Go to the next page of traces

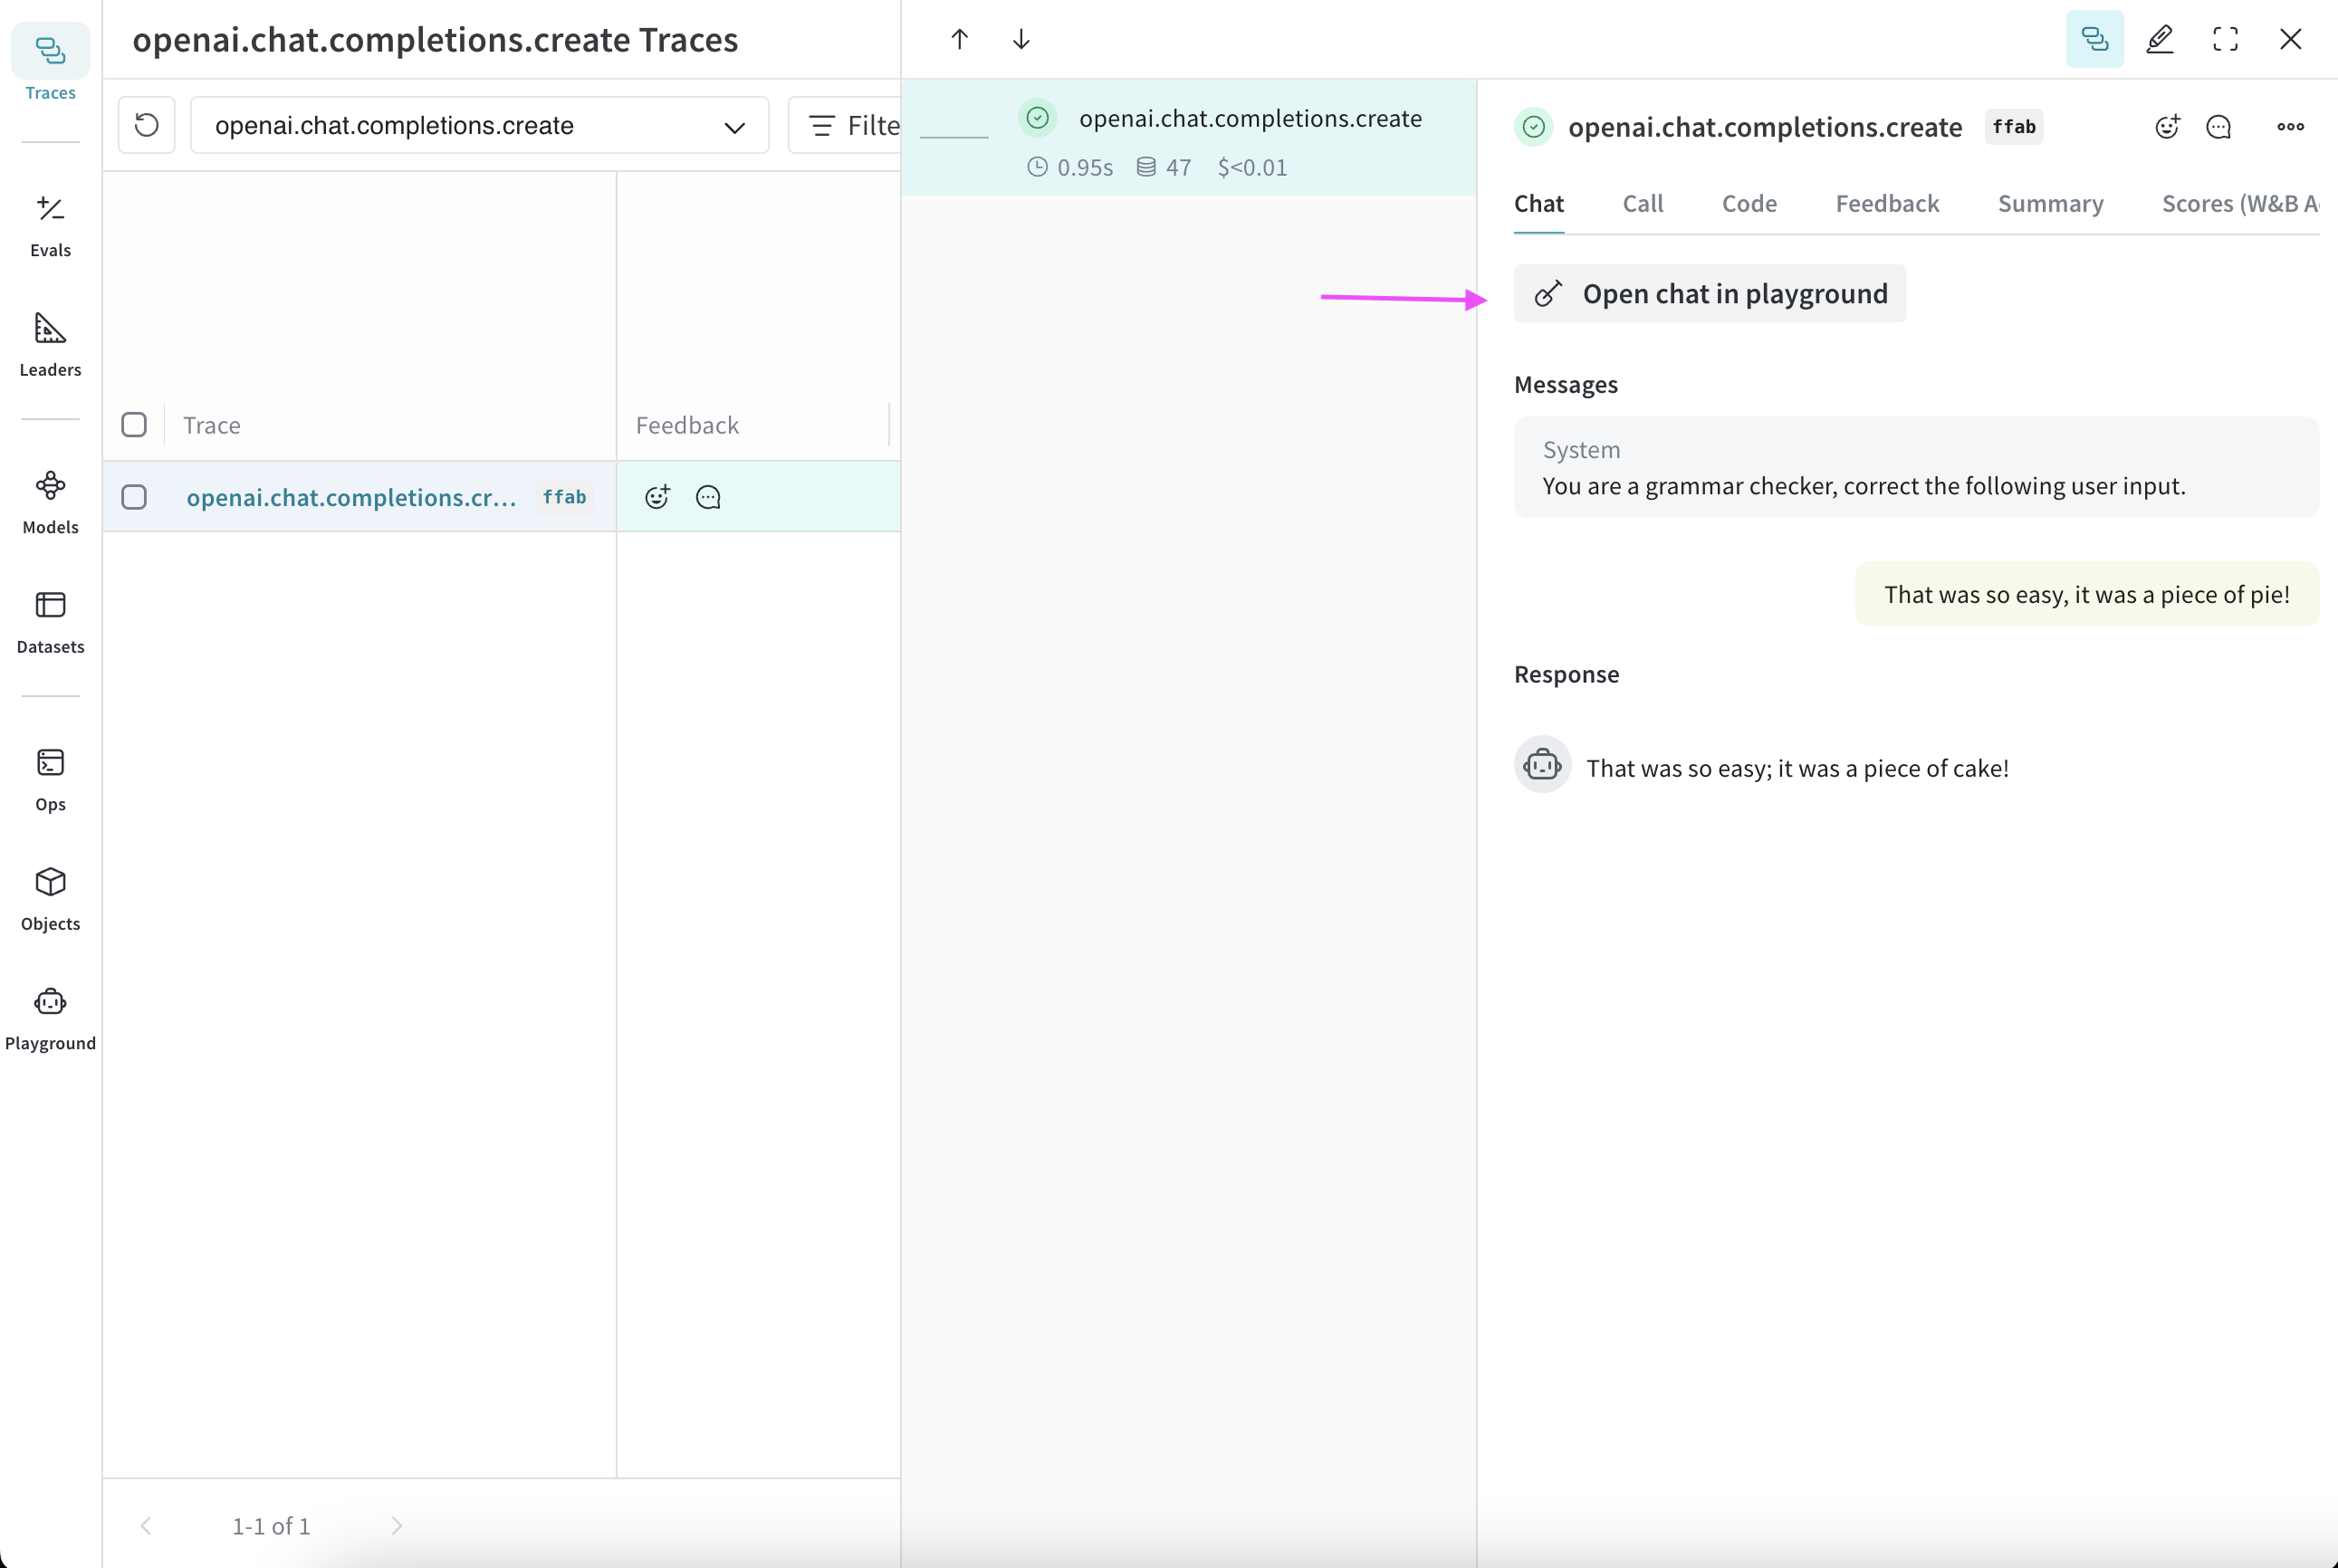click(x=397, y=1525)
